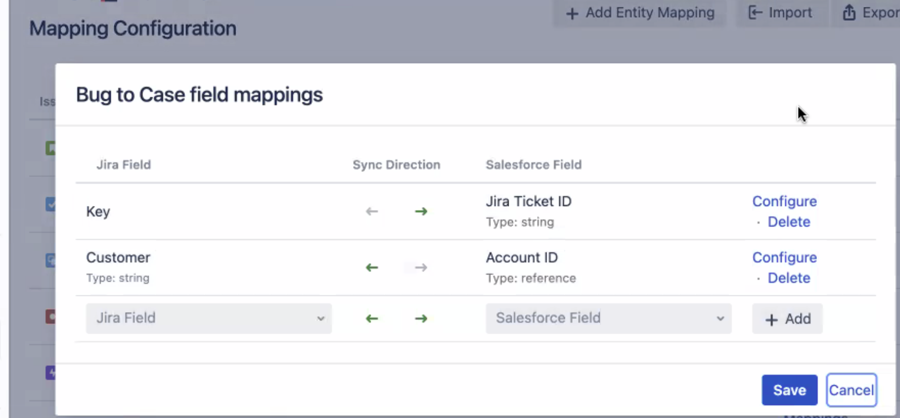Click Add Entity Mapping button
Viewport: 900px width, 418px height.
(640, 13)
